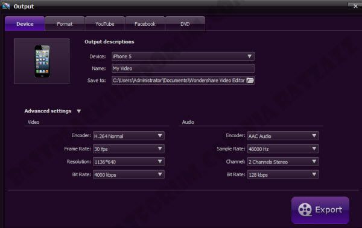Click the folder browse icon in Save to field
Viewport: 362px width, 228px height.
(250, 81)
